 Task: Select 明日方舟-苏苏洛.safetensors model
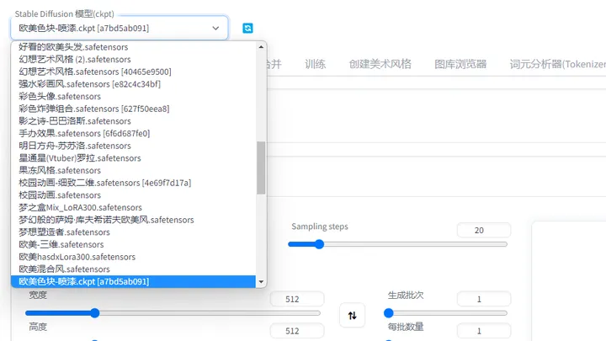point(133,147)
